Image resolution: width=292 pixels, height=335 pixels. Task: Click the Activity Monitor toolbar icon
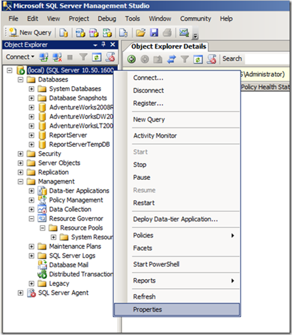(184, 32)
